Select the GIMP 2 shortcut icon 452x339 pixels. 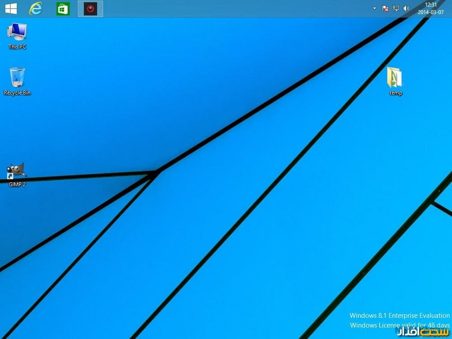click(17, 170)
